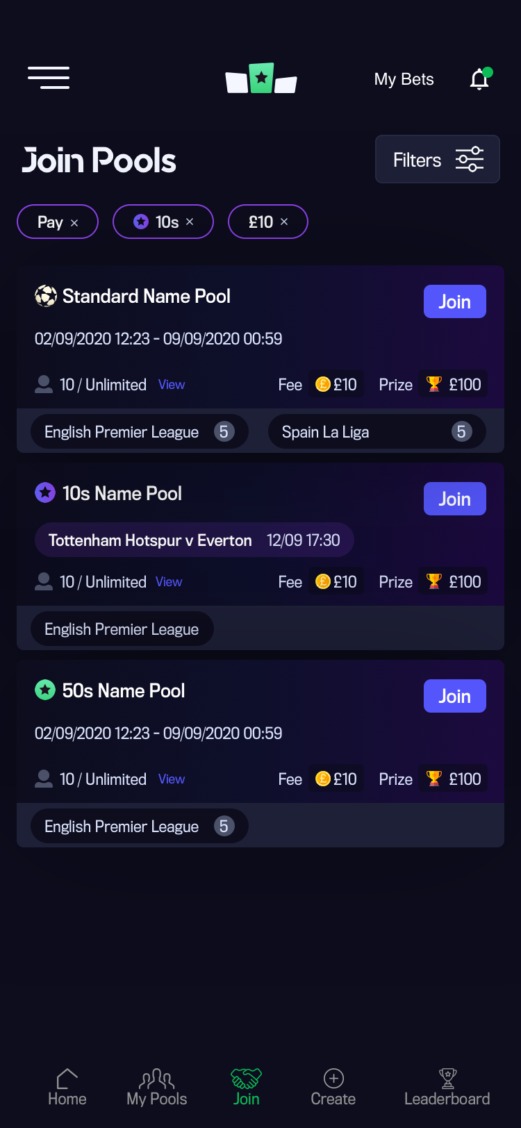Go to Home tab
Screen dimensions: 521x1128
click(x=67, y=1088)
